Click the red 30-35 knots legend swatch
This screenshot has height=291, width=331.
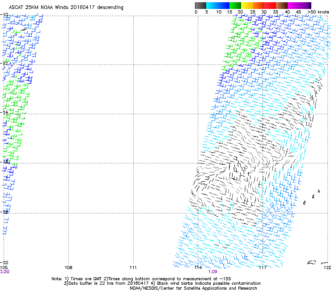tap(270, 5)
